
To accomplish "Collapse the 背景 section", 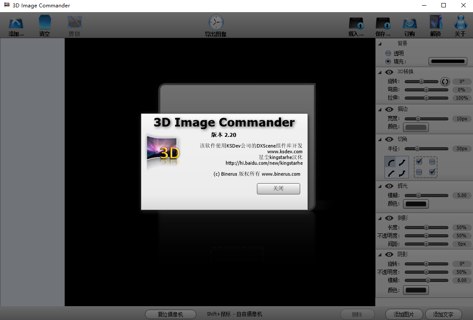I will point(380,43).
